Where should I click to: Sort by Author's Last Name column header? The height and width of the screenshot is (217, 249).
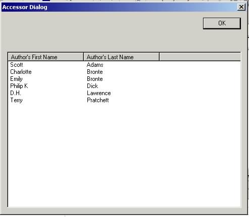point(121,57)
